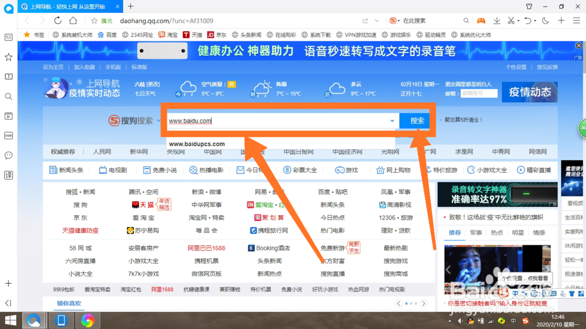The image size is (586, 329).
Task: Close the top banner advertisement
Action: point(578,46)
